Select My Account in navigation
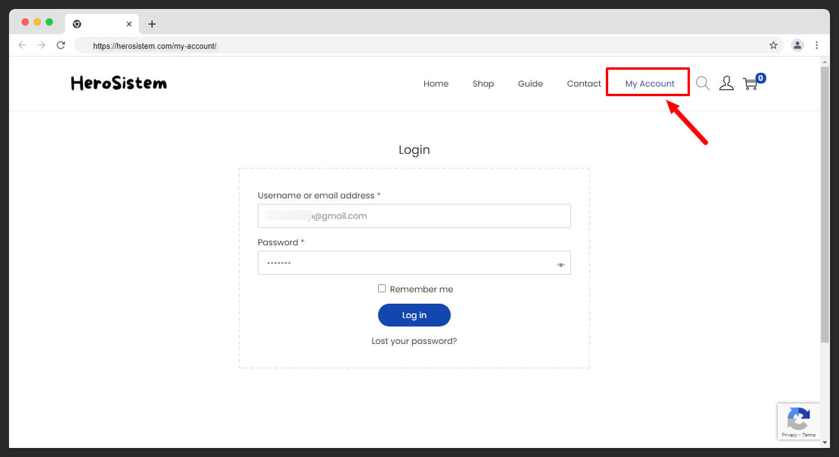This screenshot has height=457, width=839. tap(650, 84)
